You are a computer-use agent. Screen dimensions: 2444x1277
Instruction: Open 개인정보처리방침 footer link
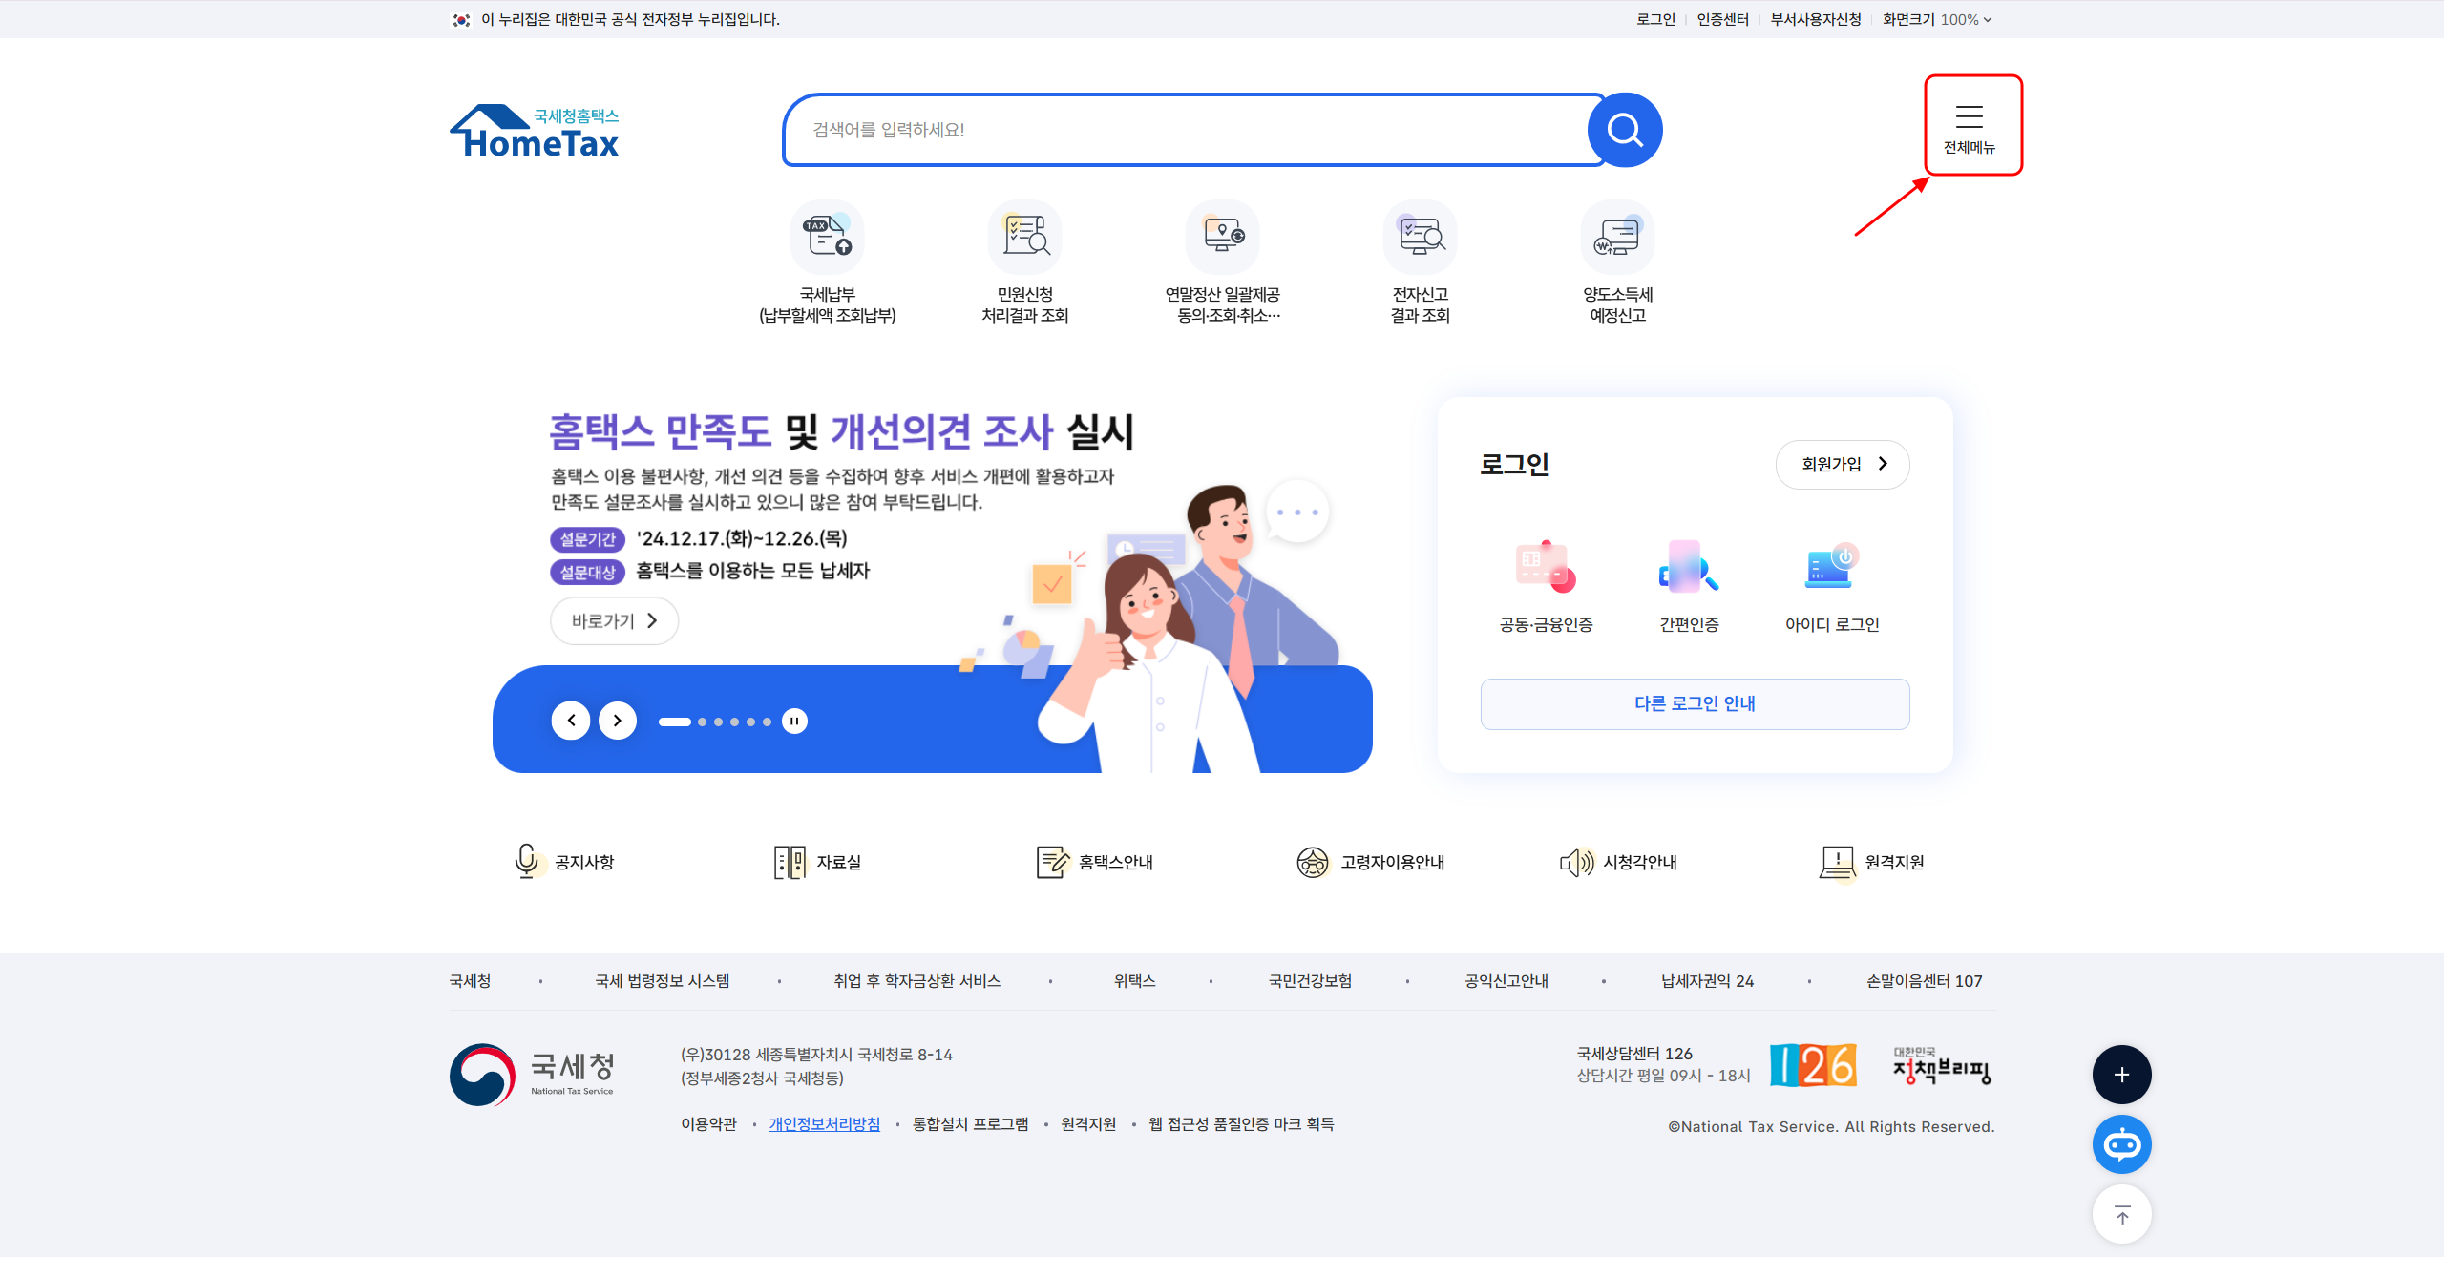[x=825, y=1124]
